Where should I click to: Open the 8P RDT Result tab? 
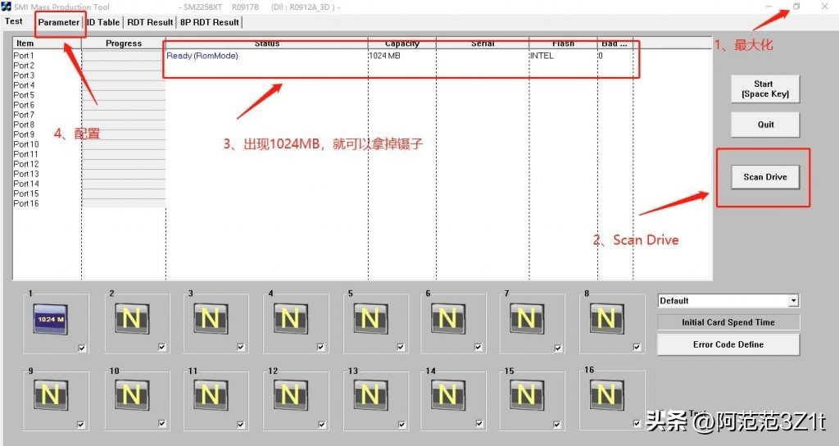click(x=209, y=22)
